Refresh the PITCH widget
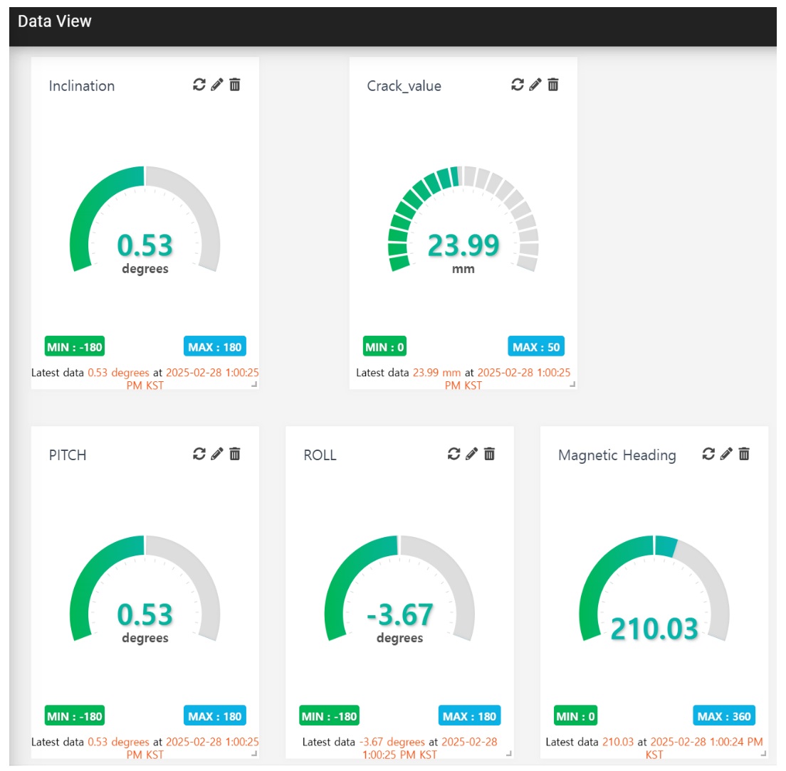The image size is (786, 771). click(x=199, y=454)
